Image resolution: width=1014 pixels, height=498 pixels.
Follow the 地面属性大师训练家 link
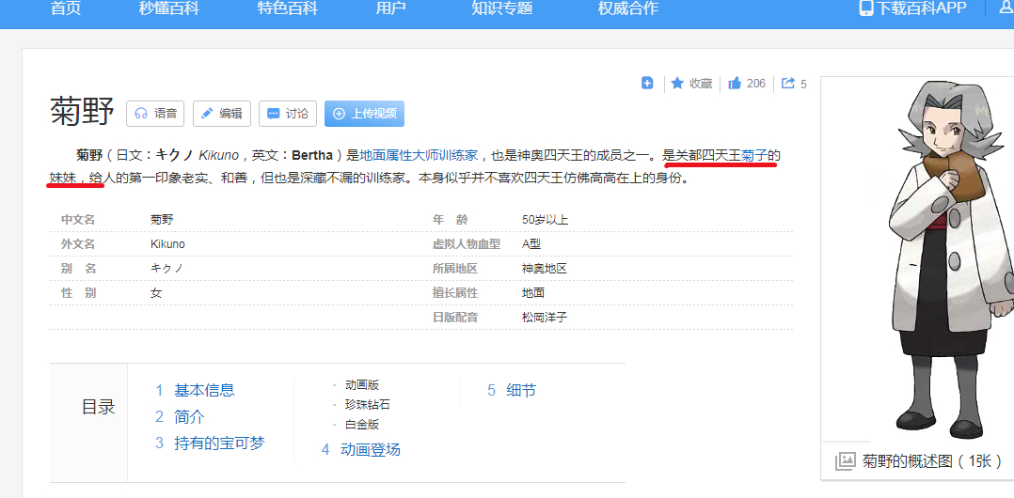coord(419,155)
